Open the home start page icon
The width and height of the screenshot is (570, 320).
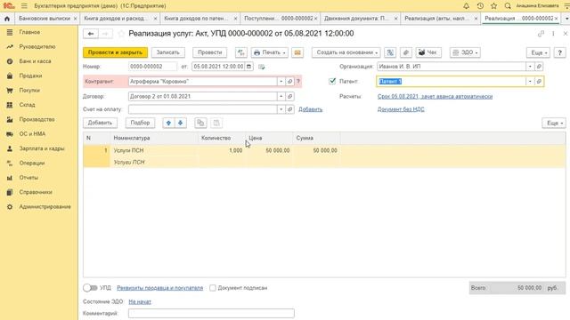point(7,19)
